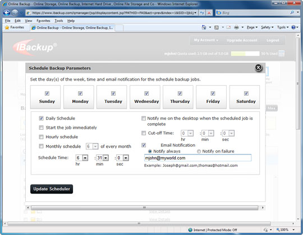Uncheck the Saturday checkbox
The width and height of the screenshot is (303, 235).
pos(246,93)
